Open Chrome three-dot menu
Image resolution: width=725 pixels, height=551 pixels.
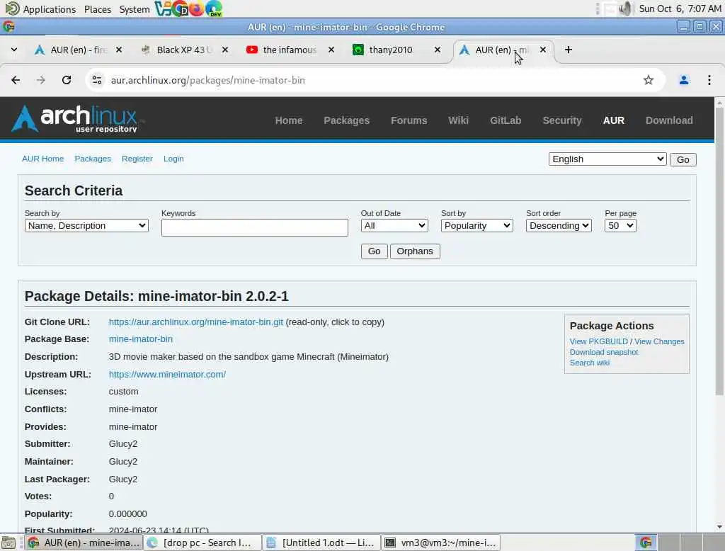pyautogui.click(x=709, y=80)
